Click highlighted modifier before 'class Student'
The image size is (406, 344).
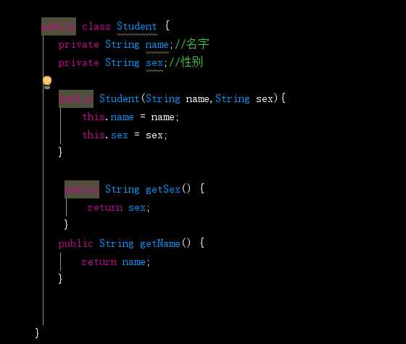tap(59, 26)
